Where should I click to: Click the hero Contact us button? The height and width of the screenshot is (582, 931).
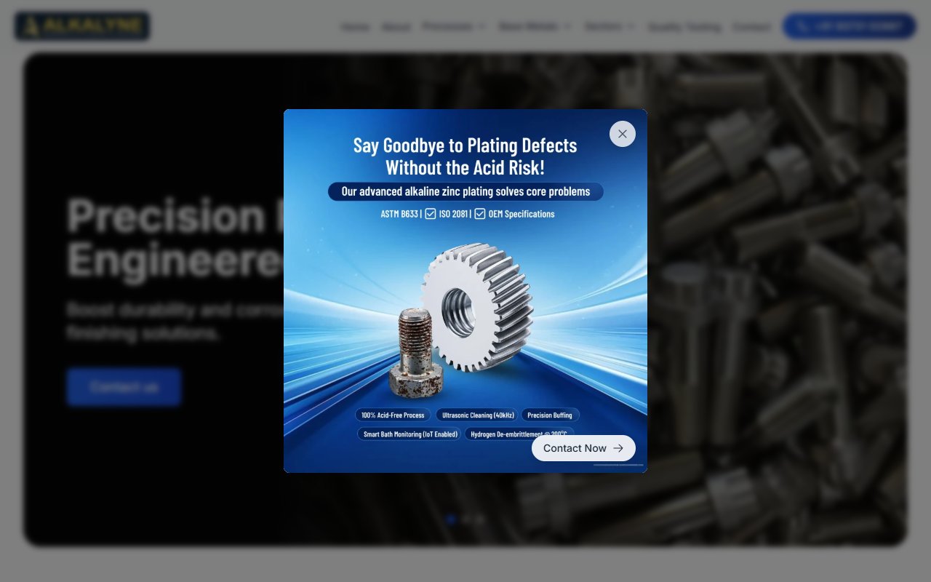pyautogui.click(x=124, y=387)
